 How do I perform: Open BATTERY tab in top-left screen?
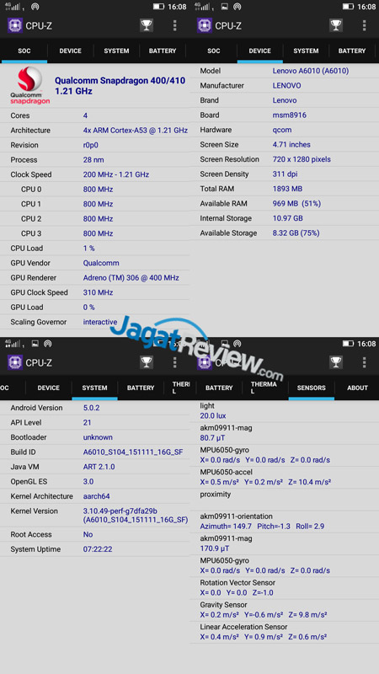[x=163, y=51]
